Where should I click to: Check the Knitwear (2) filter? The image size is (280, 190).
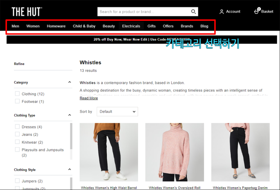click(17, 142)
